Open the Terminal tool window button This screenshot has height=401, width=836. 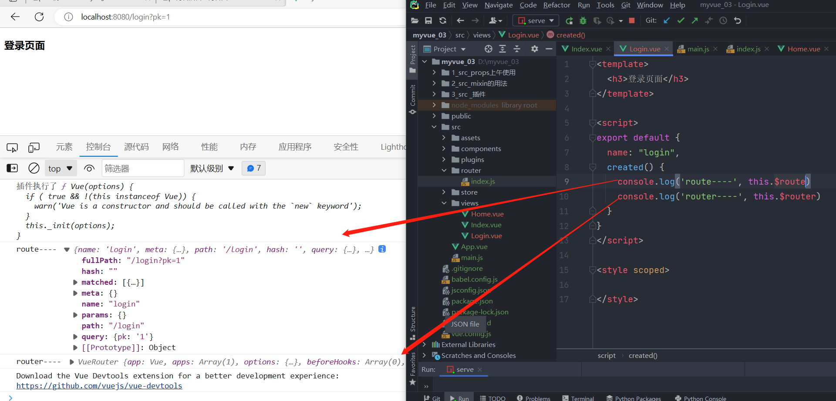click(x=578, y=398)
